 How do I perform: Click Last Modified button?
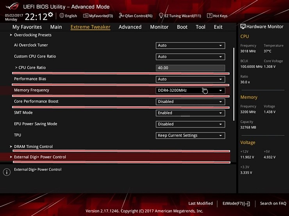tap(200, 203)
